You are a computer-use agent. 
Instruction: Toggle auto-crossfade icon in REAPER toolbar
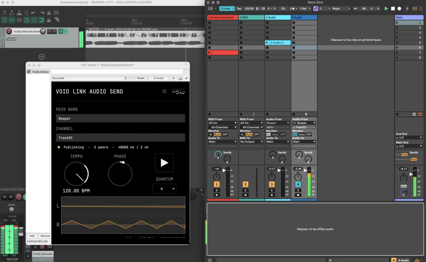point(4,20)
